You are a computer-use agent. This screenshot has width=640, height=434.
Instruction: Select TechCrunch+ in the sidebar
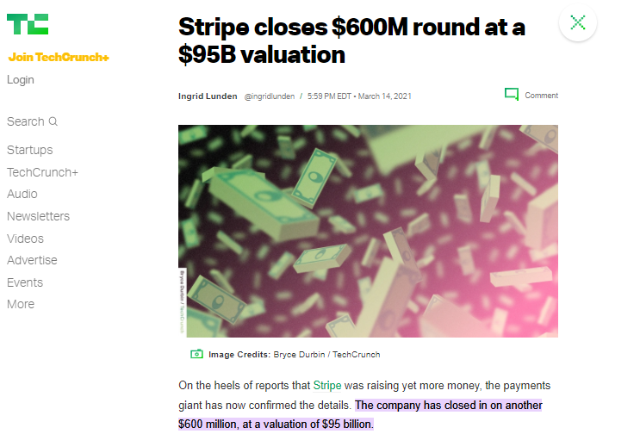pyautogui.click(x=42, y=172)
